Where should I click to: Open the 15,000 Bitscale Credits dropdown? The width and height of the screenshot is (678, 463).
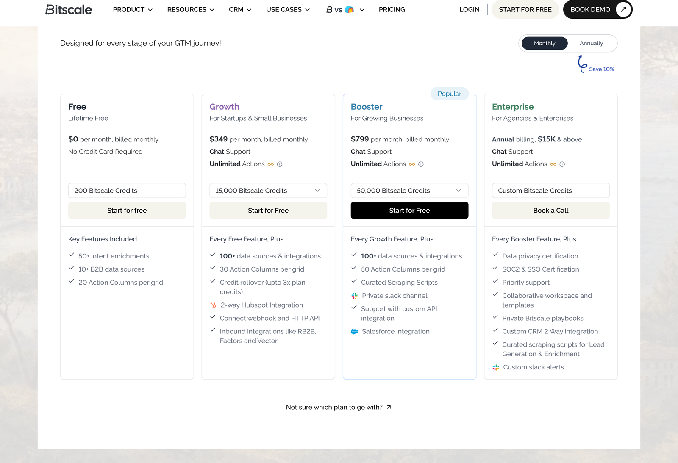point(268,191)
